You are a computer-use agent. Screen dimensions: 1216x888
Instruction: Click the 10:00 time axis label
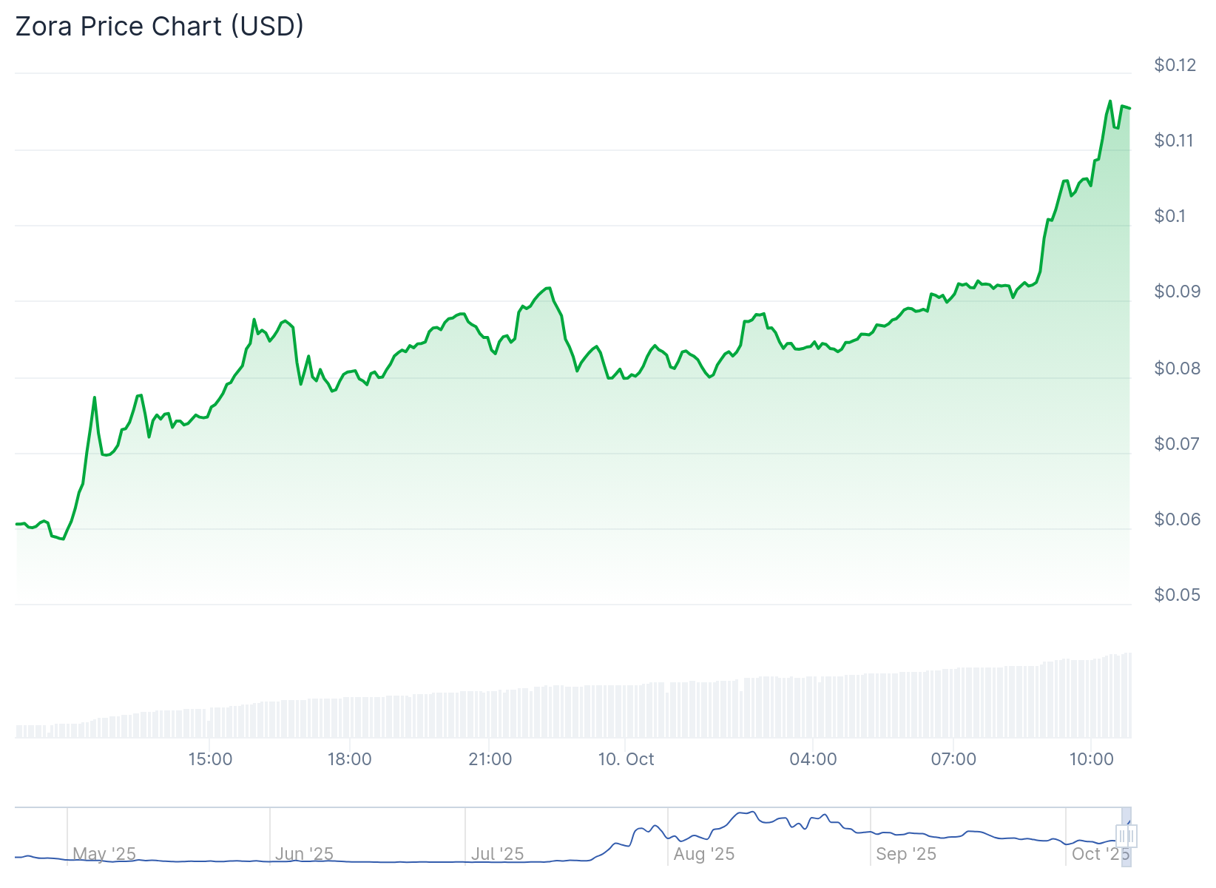point(1092,759)
